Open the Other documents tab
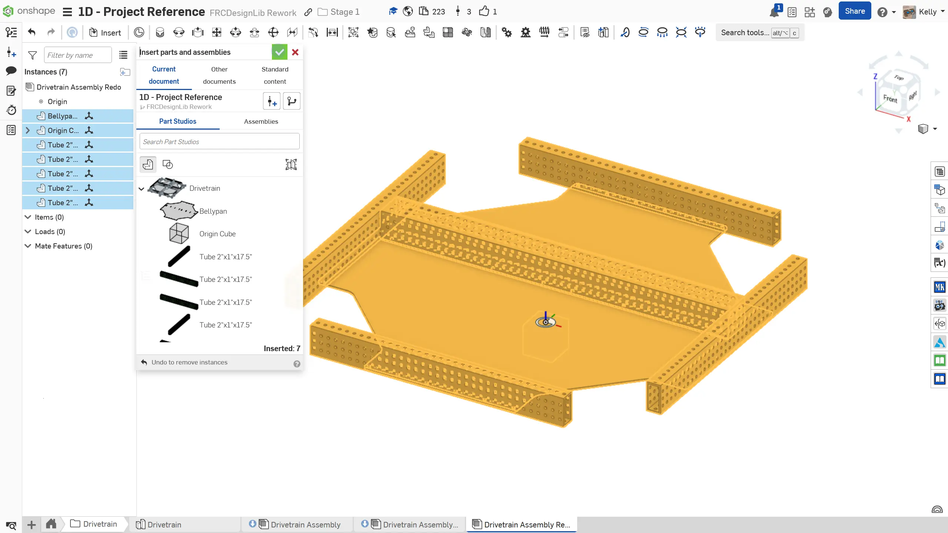948x533 pixels. click(219, 75)
